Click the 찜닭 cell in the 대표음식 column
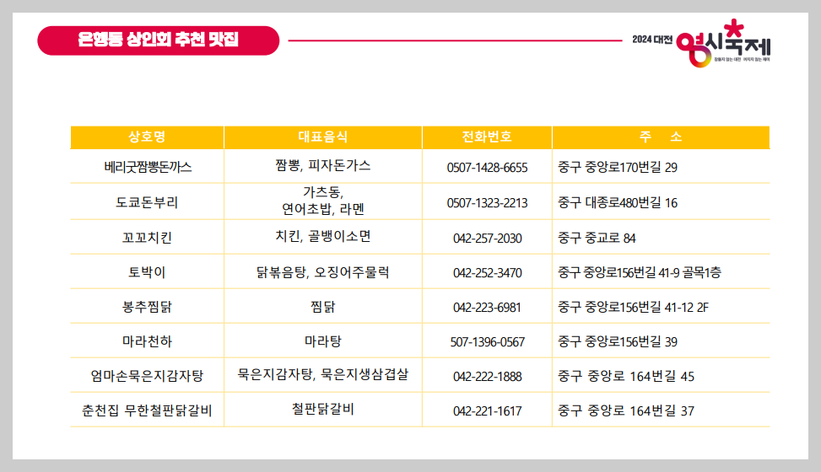The height and width of the screenshot is (472, 821). click(322, 307)
